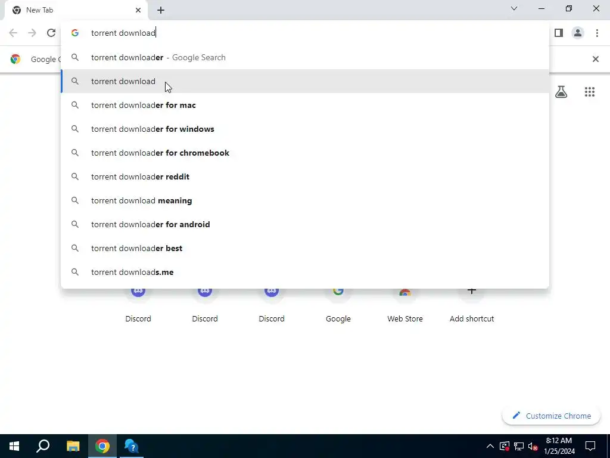Image resolution: width=610 pixels, height=458 pixels.
Task: Open the first Discord shortcut
Action: [x=138, y=306]
